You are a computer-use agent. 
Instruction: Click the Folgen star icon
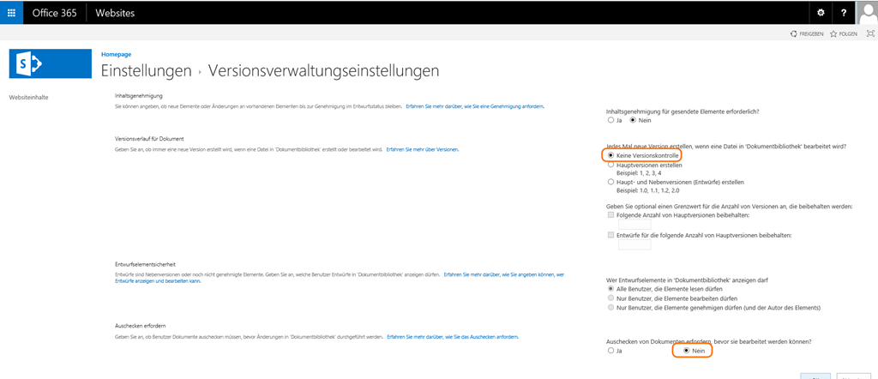point(833,33)
